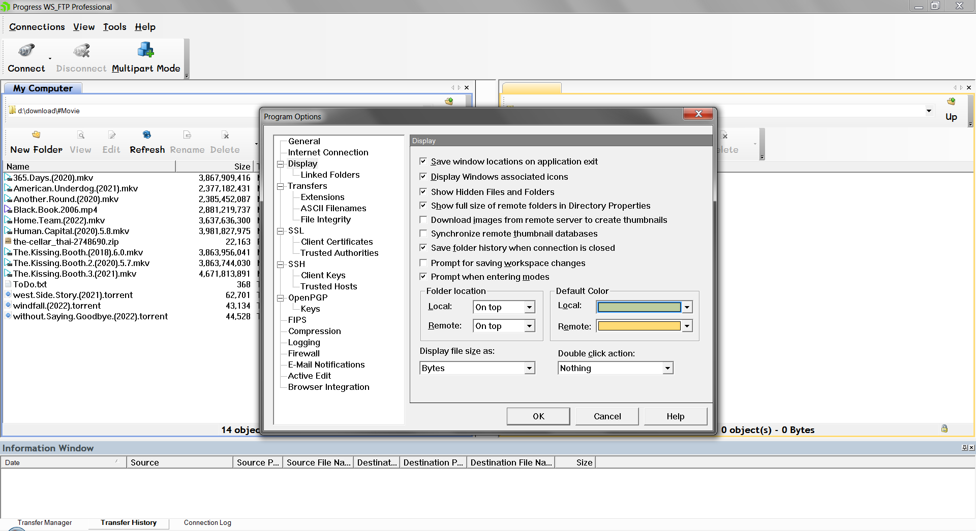Click the Delete icon in local toolbar
976x531 pixels.
pyautogui.click(x=226, y=135)
